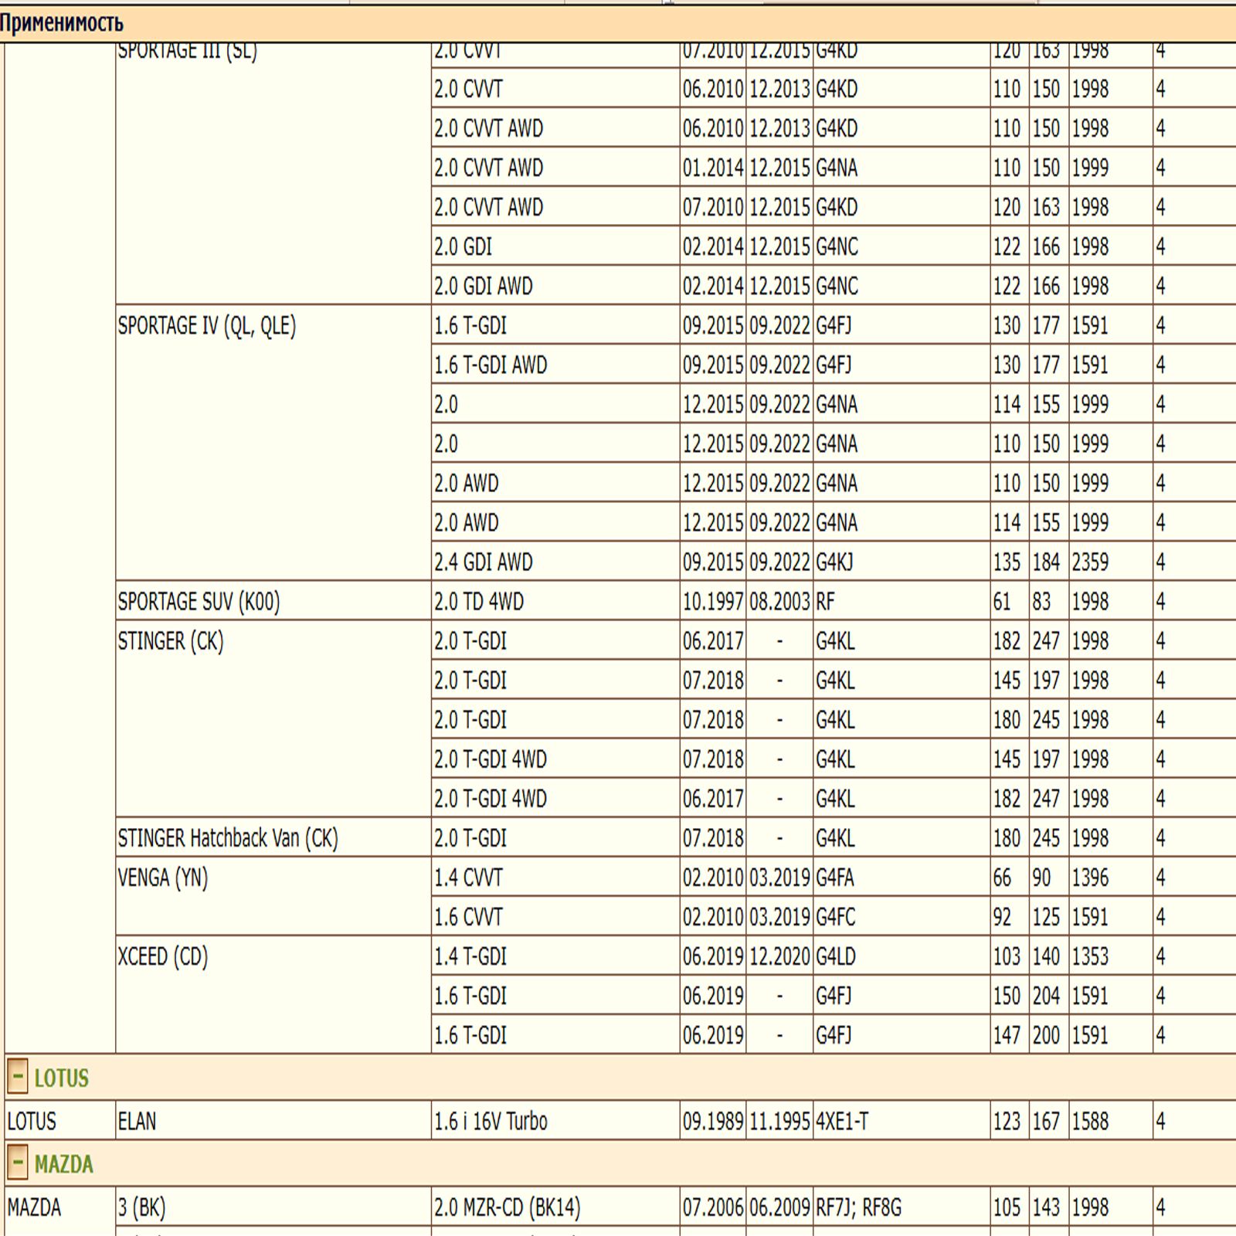
Task: Click the 1.4 CVVT engine cell
Action: tap(468, 878)
